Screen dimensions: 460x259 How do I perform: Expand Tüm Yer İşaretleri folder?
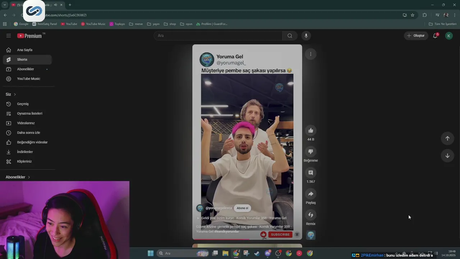pyautogui.click(x=443, y=24)
